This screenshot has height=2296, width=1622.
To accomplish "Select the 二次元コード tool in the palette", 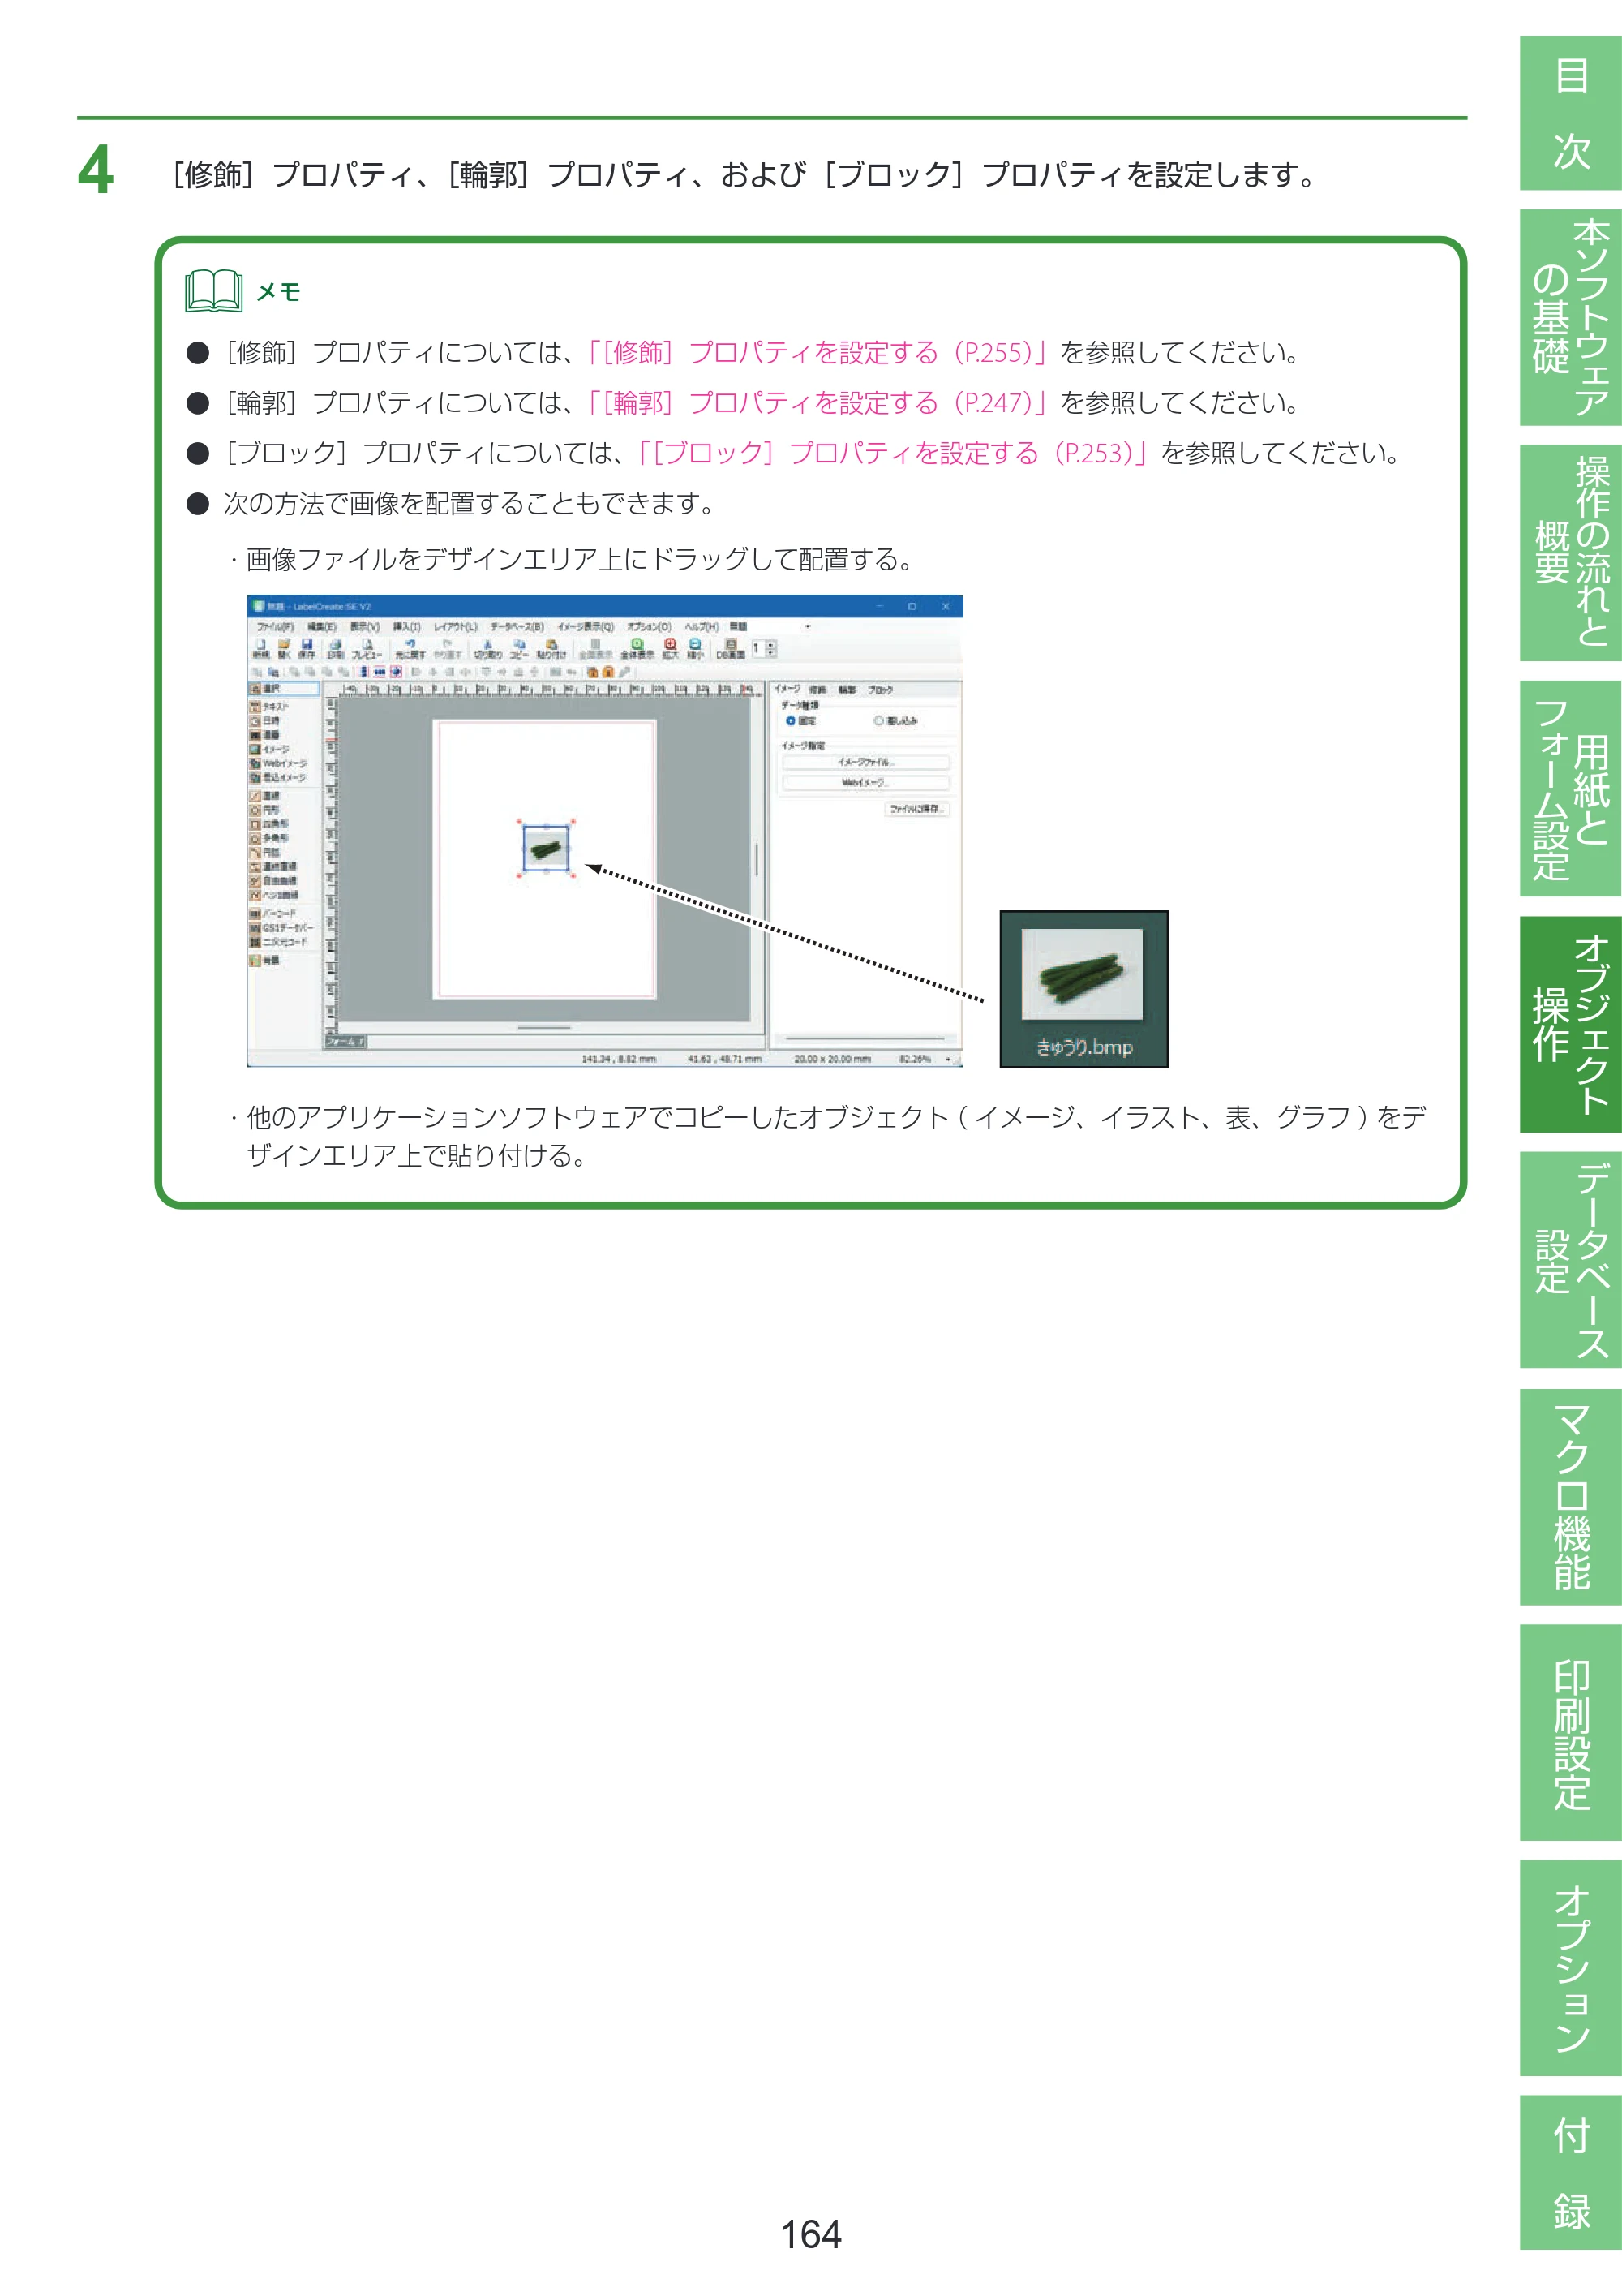I will point(278,942).
